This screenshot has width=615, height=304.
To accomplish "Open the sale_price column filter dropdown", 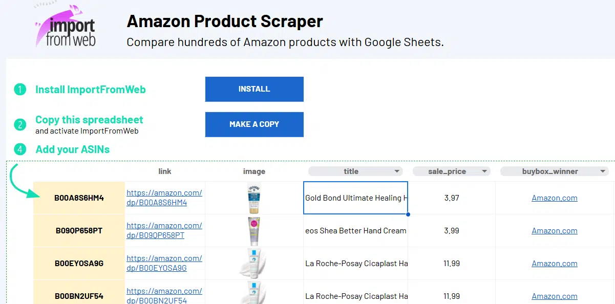I will click(x=484, y=171).
